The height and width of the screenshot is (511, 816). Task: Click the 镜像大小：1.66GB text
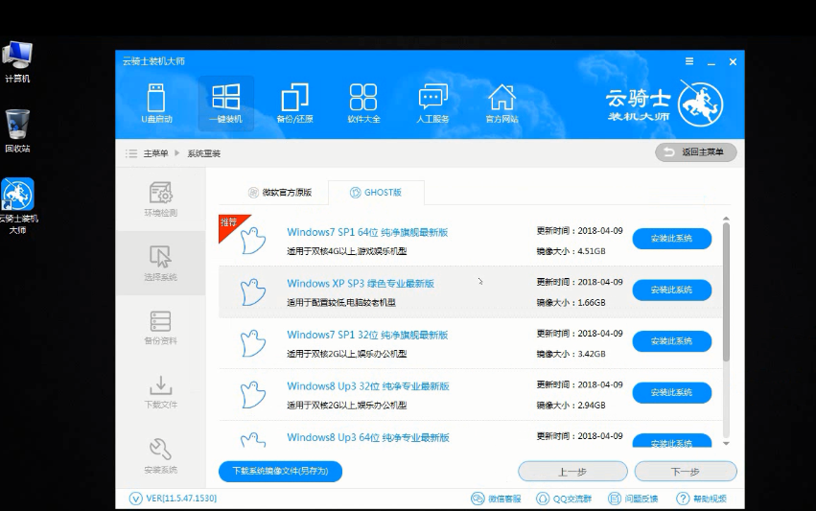click(x=571, y=302)
